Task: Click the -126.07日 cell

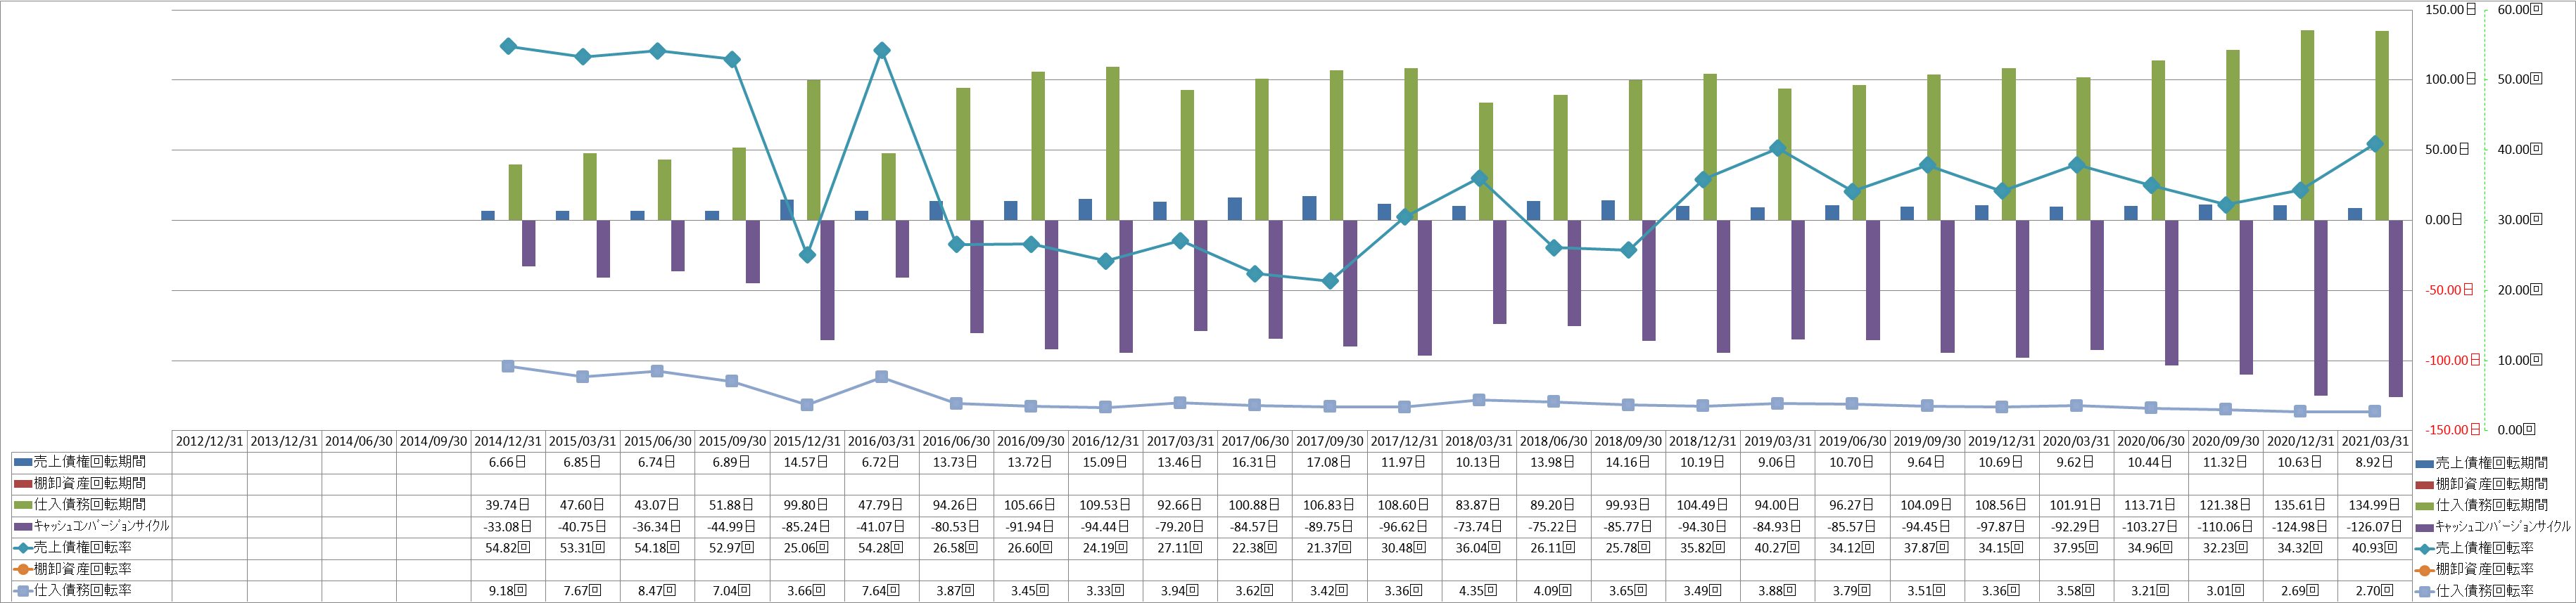Action: [2374, 526]
